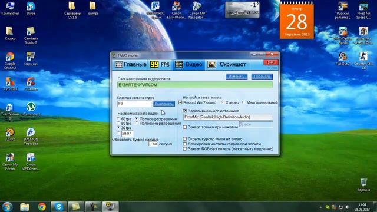
Task: Select Стерео sound option
Action: (x=223, y=102)
